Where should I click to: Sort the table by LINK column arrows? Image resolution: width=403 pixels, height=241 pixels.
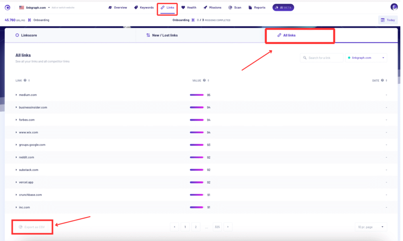(29, 80)
